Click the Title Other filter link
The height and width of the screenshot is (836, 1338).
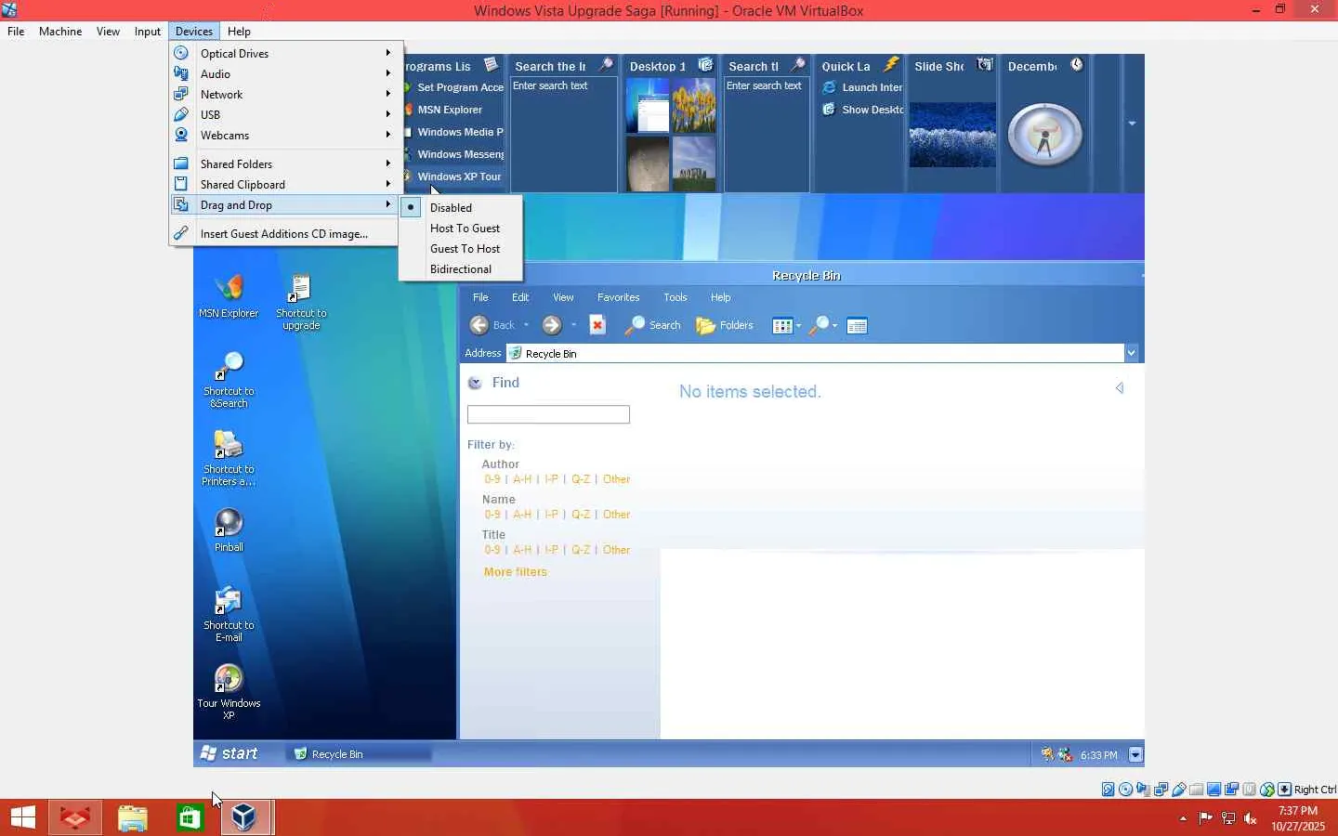(x=616, y=550)
